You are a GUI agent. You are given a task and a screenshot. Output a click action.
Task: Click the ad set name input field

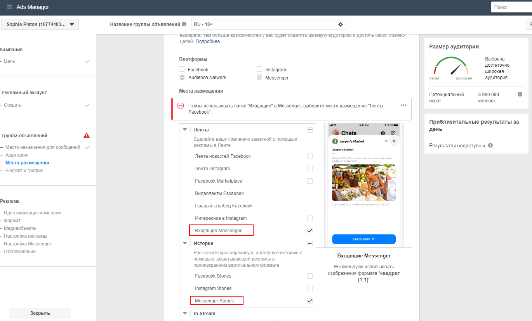coord(263,24)
